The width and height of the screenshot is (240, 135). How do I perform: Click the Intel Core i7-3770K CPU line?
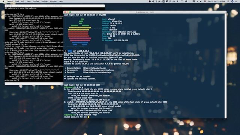121,34
